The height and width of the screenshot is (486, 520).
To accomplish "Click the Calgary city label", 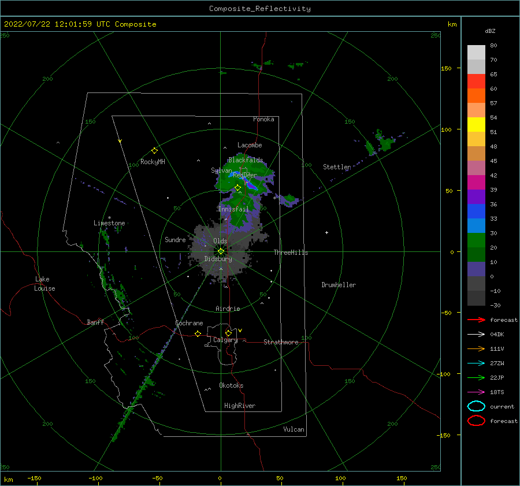I will tap(225, 340).
